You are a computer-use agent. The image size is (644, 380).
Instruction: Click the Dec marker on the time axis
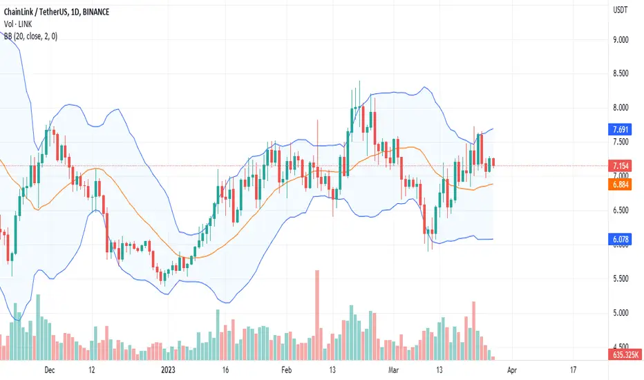coord(49,370)
